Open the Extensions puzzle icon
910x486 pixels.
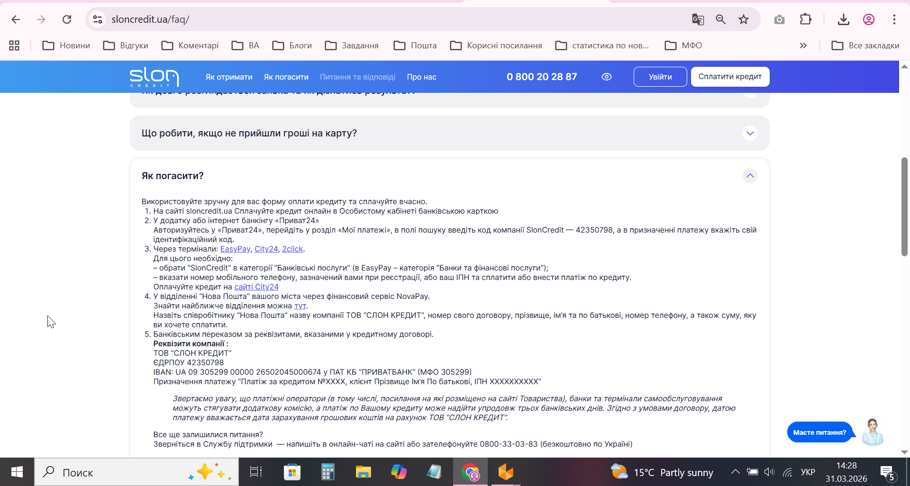point(805,19)
